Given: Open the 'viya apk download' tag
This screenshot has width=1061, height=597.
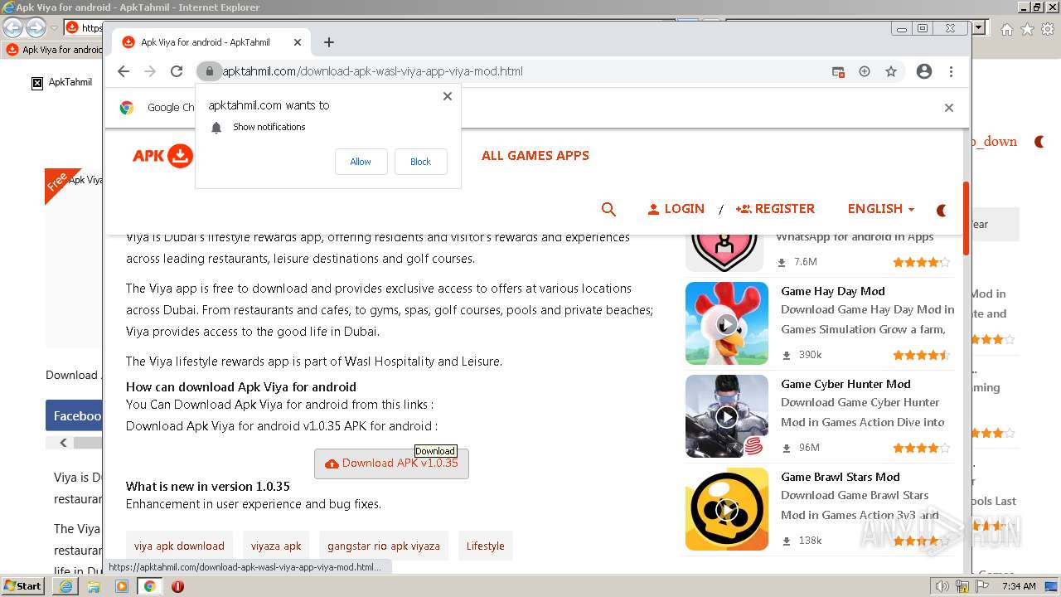Looking at the screenshot, I should click(x=179, y=546).
